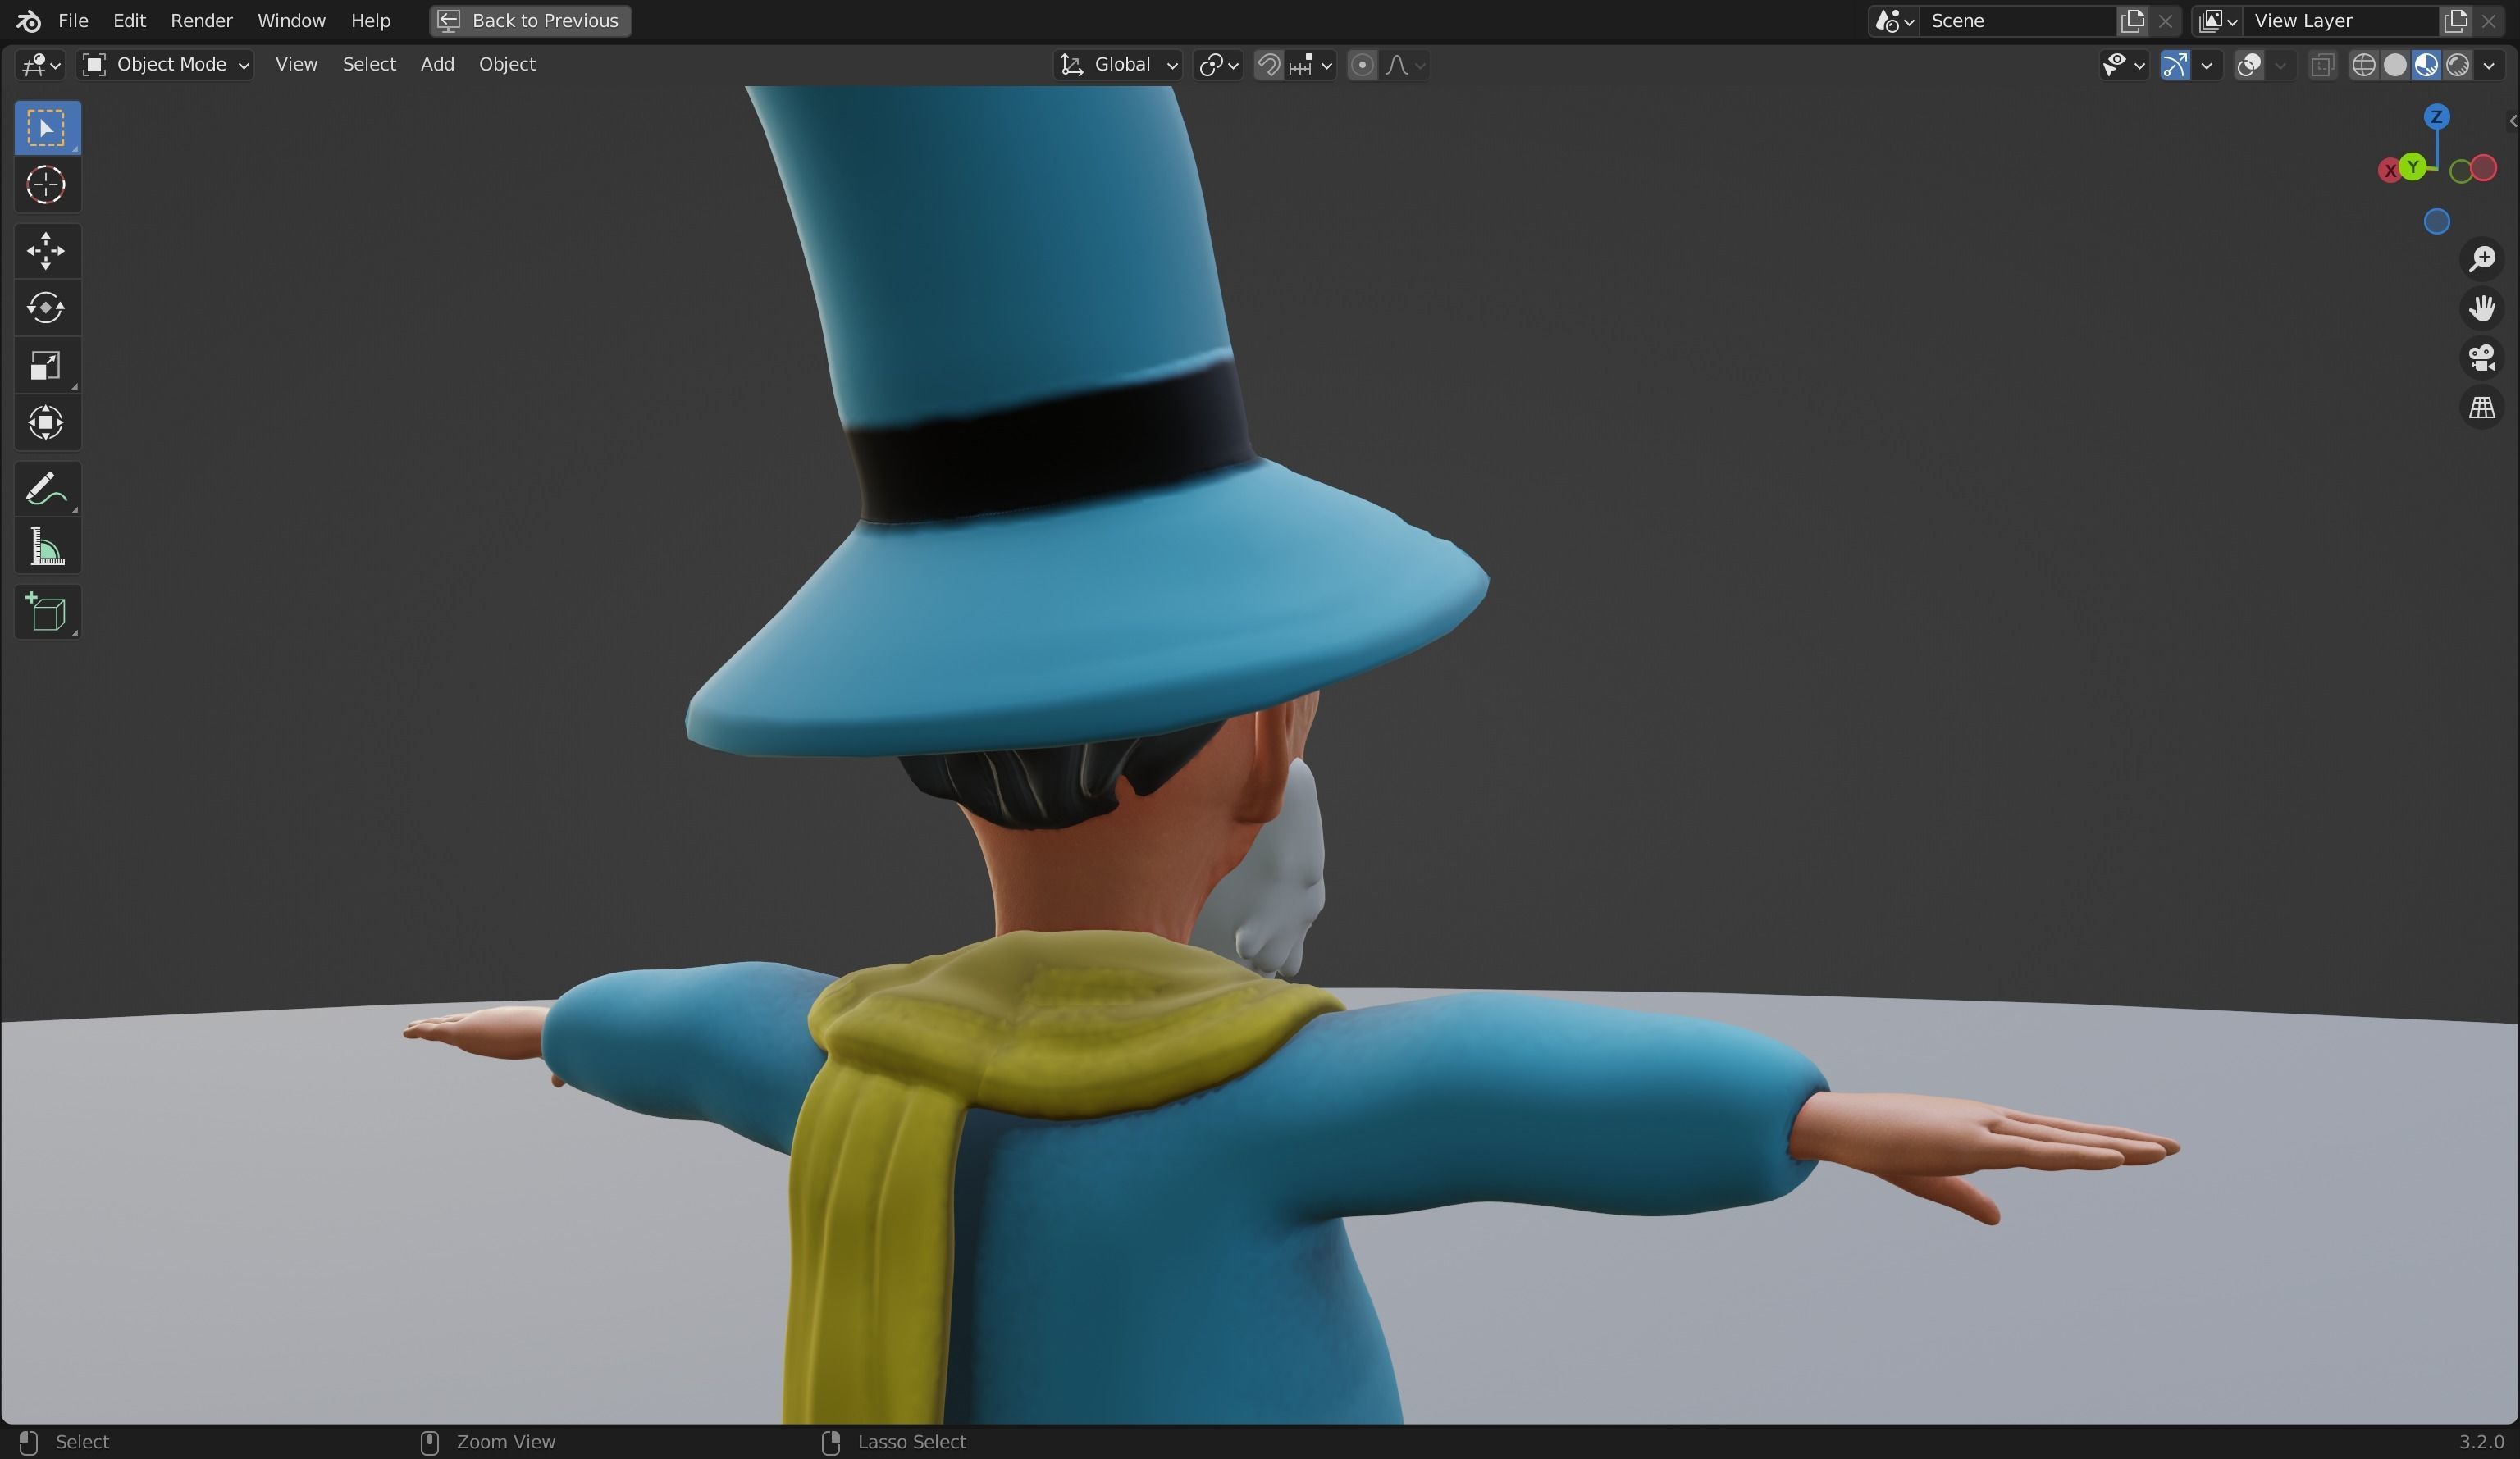
Task: Toggle camera view button
Action: (2481, 358)
